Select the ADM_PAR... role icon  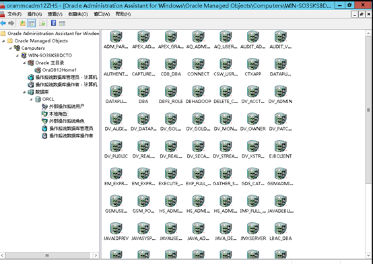pyautogui.click(x=116, y=37)
